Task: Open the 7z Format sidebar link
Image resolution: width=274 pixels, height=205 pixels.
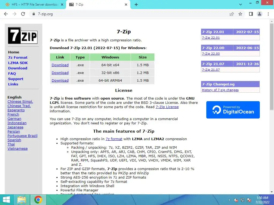Action: coord(18,58)
